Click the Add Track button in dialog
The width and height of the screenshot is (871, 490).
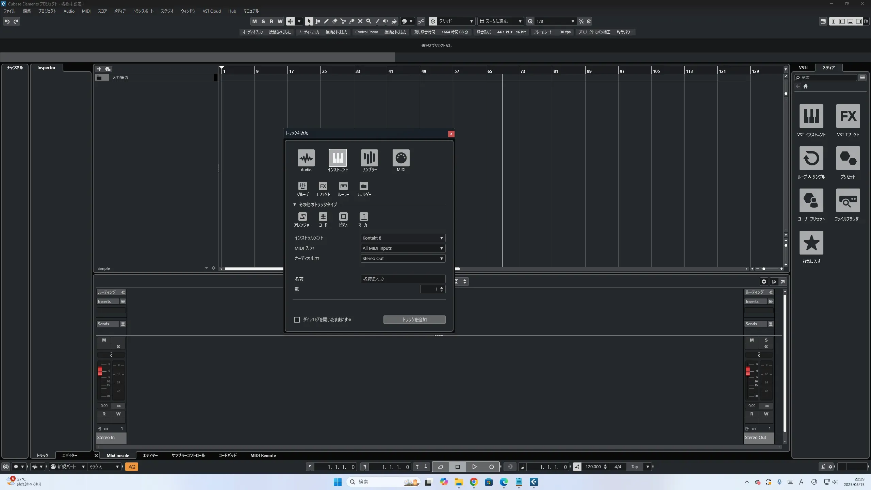coord(414,320)
